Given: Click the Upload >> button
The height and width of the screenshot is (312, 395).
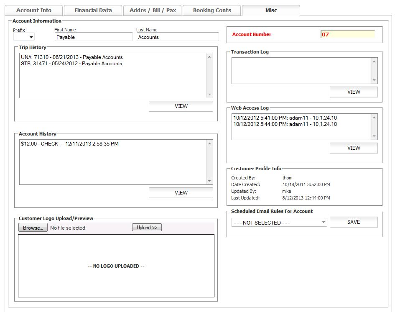Looking at the screenshot, I should point(147,228).
